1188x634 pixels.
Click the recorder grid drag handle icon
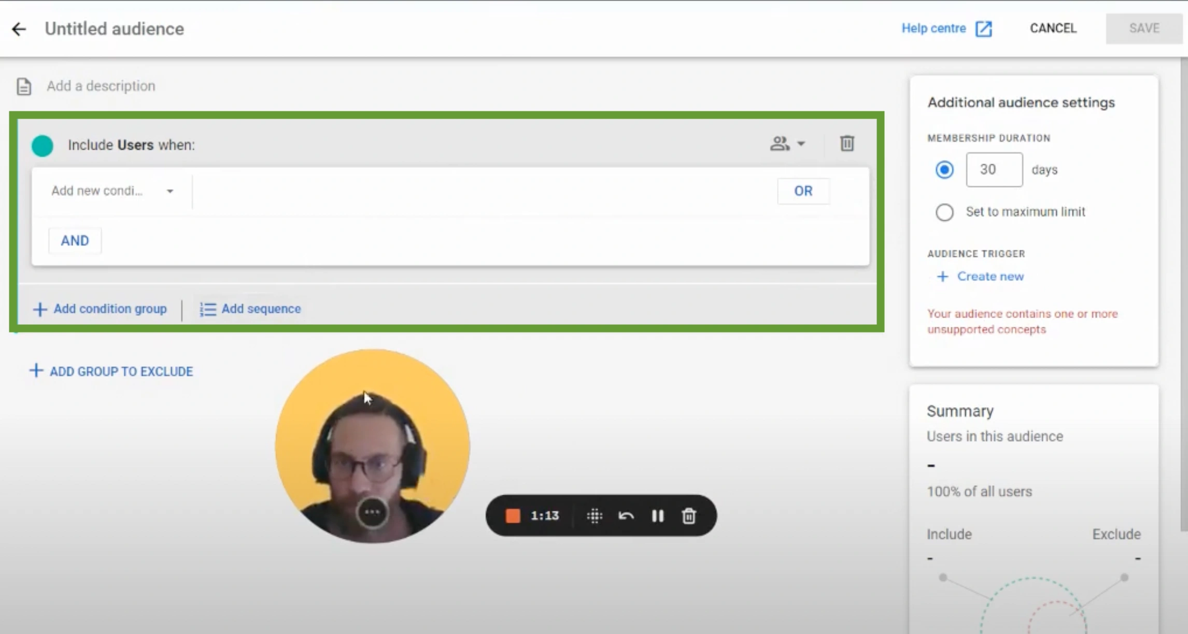pyautogui.click(x=595, y=516)
